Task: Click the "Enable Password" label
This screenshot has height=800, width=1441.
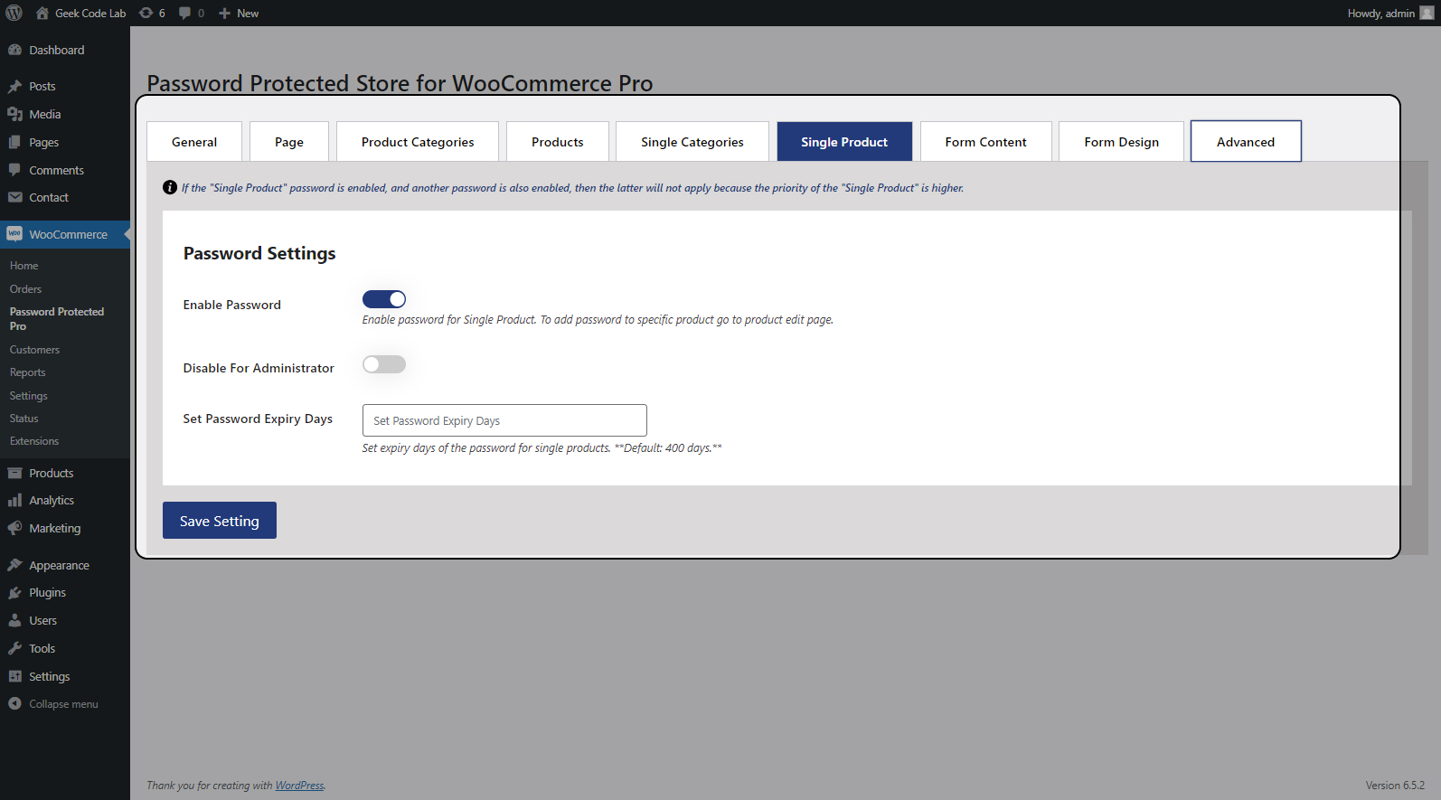Action: point(232,305)
